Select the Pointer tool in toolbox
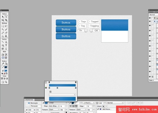 pos(3,17)
